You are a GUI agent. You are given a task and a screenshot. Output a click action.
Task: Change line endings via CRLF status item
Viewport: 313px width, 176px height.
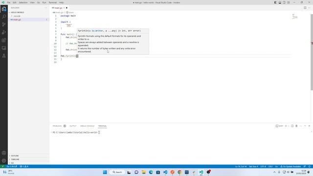(270, 166)
